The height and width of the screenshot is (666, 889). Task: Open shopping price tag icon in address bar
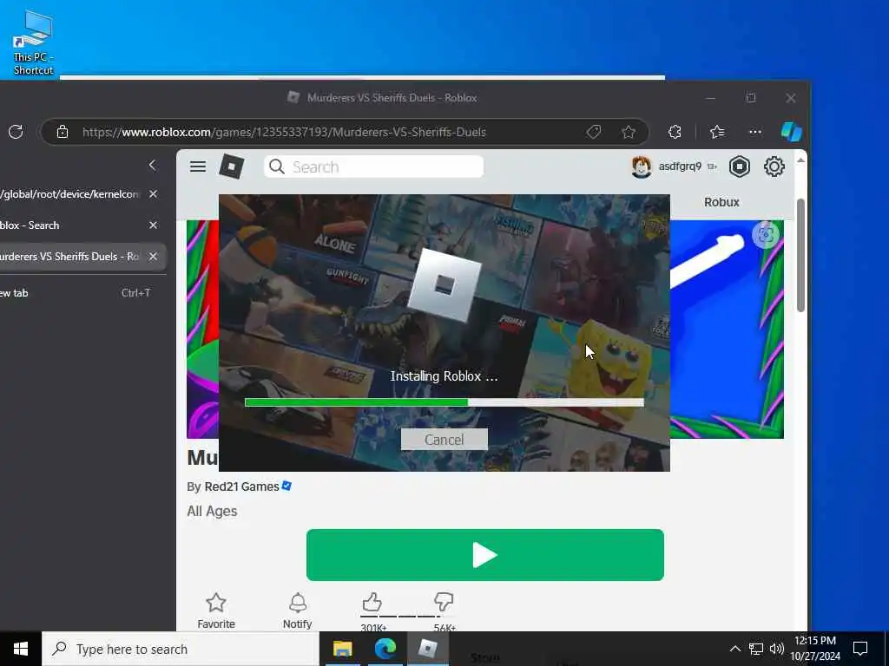[594, 132]
